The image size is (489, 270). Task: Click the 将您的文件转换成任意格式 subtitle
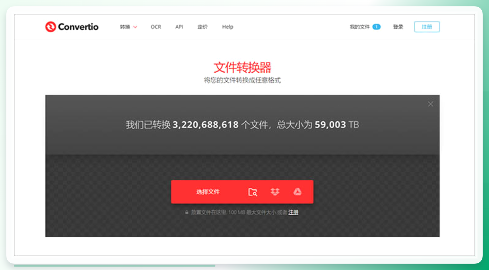(x=242, y=81)
